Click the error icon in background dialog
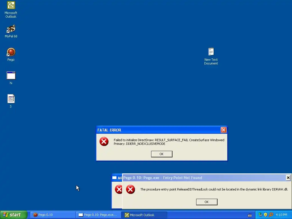292x219 pixels. [118, 189]
